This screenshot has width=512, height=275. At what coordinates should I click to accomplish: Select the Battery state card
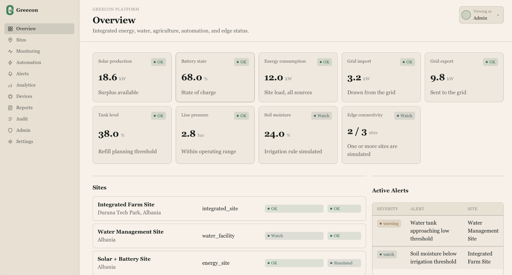pyautogui.click(x=215, y=77)
